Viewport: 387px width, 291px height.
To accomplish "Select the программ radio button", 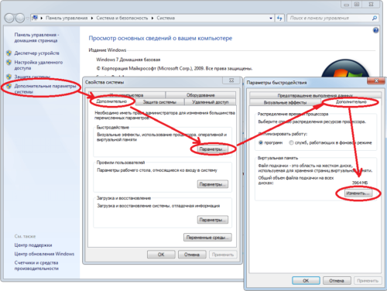I will pyautogui.click(x=261, y=142).
